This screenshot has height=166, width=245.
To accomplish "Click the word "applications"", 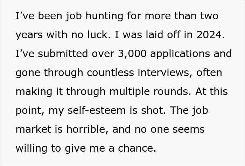I will (180, 54).
